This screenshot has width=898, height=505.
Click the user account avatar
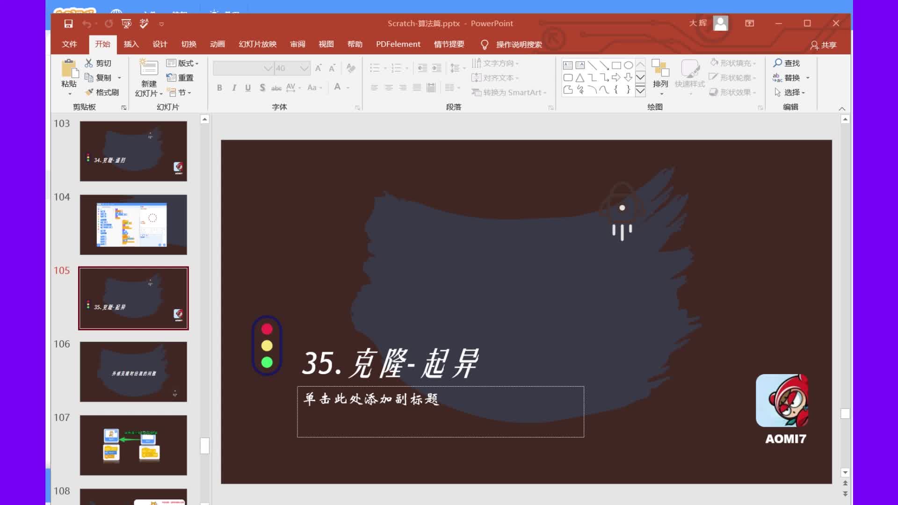coord(721,23)
